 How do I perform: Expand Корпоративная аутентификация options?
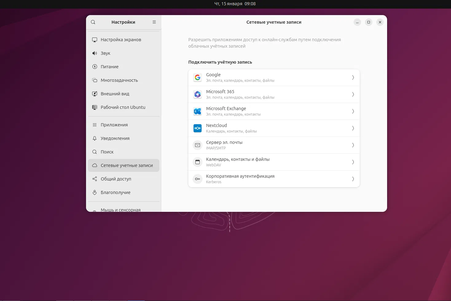[353, 179]
